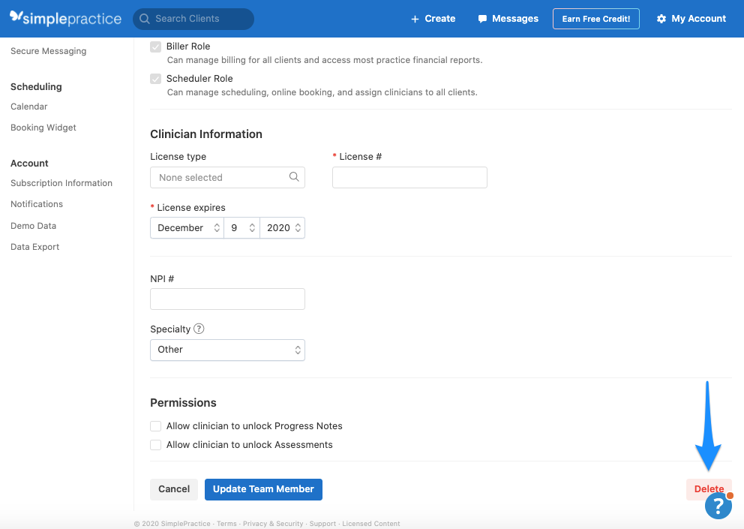This screenshot has height=529, width=744.
Task: Click the Update Team Member button
Action: tap(263, 489)
